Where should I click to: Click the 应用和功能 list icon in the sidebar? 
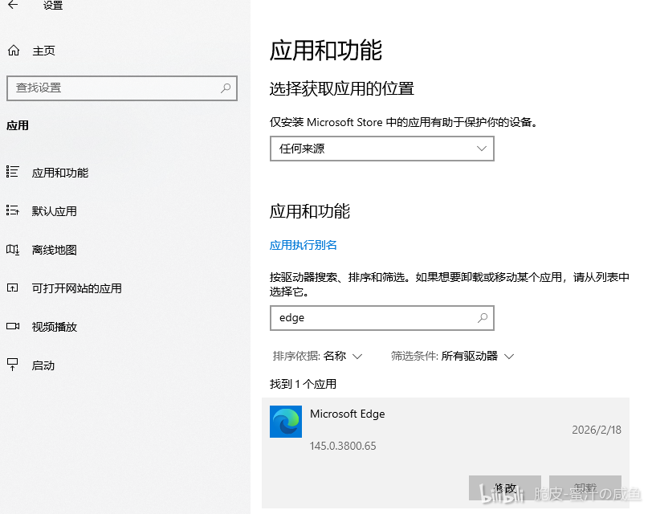13,172
